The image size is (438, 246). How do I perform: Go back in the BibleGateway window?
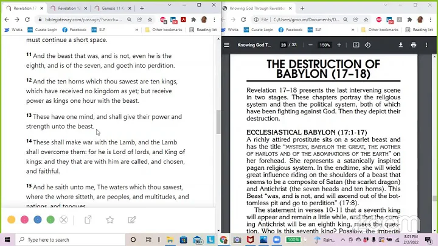(7, 19)
